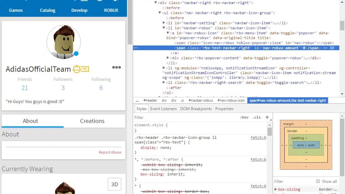Focus the computed styles Filter field

(294, 182)
